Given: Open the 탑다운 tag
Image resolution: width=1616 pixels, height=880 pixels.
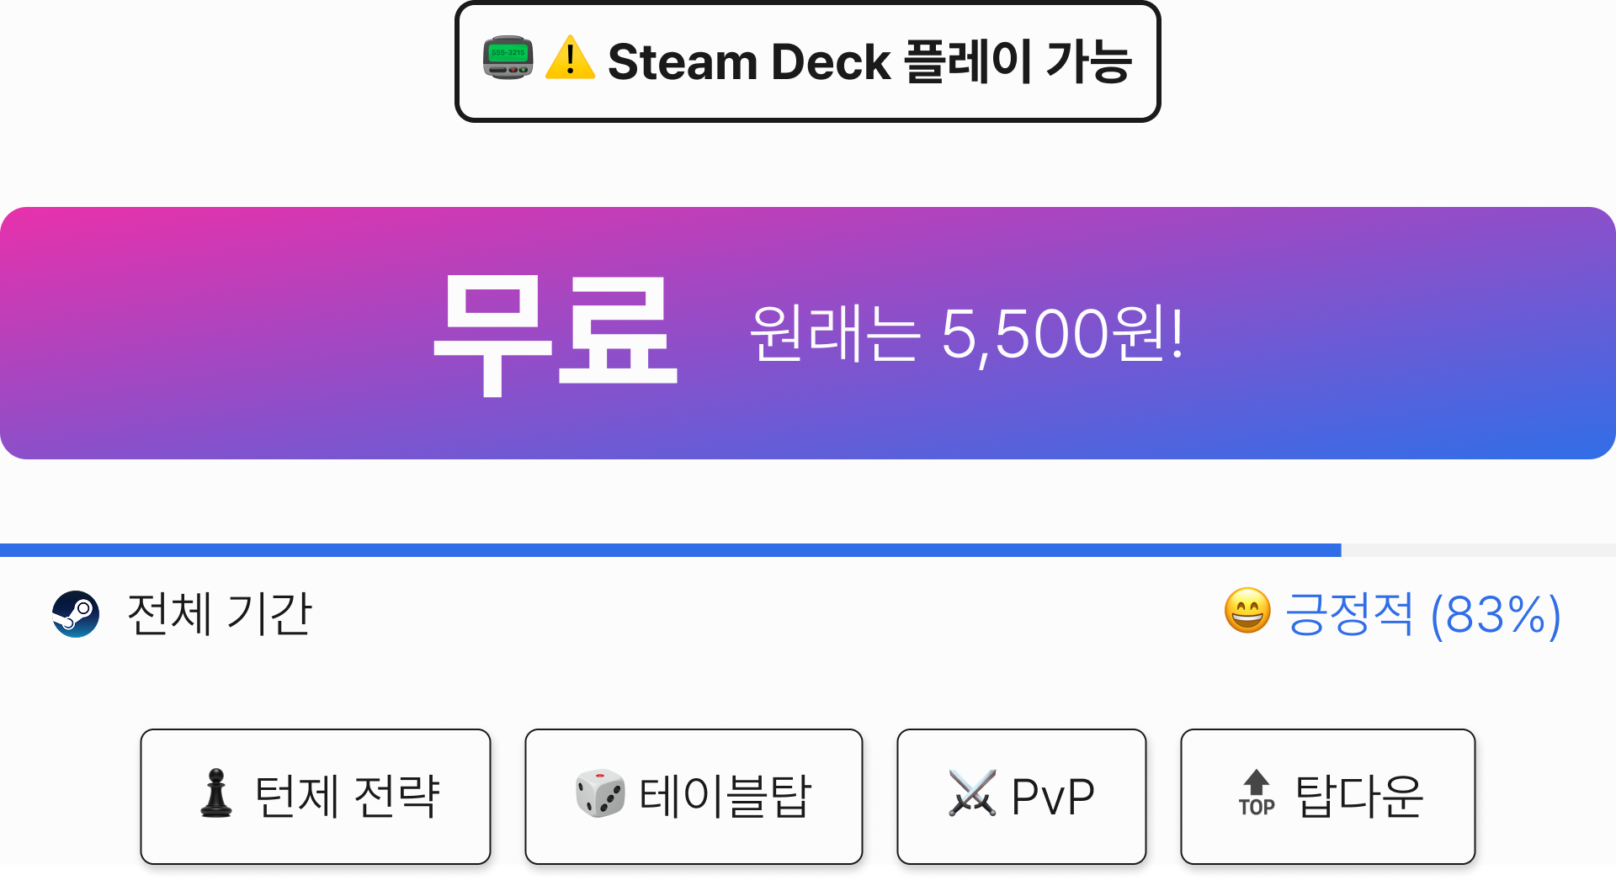Looking at the screenshot, I should click(x=1328, y=797).
